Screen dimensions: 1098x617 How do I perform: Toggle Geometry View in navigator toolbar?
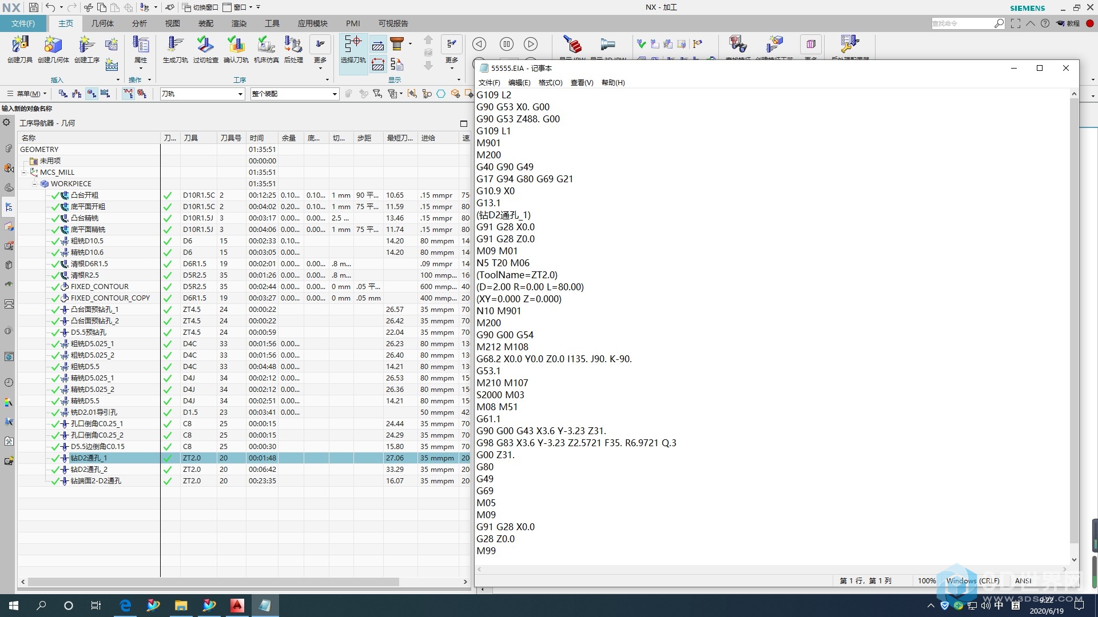[x=91, y=94]
